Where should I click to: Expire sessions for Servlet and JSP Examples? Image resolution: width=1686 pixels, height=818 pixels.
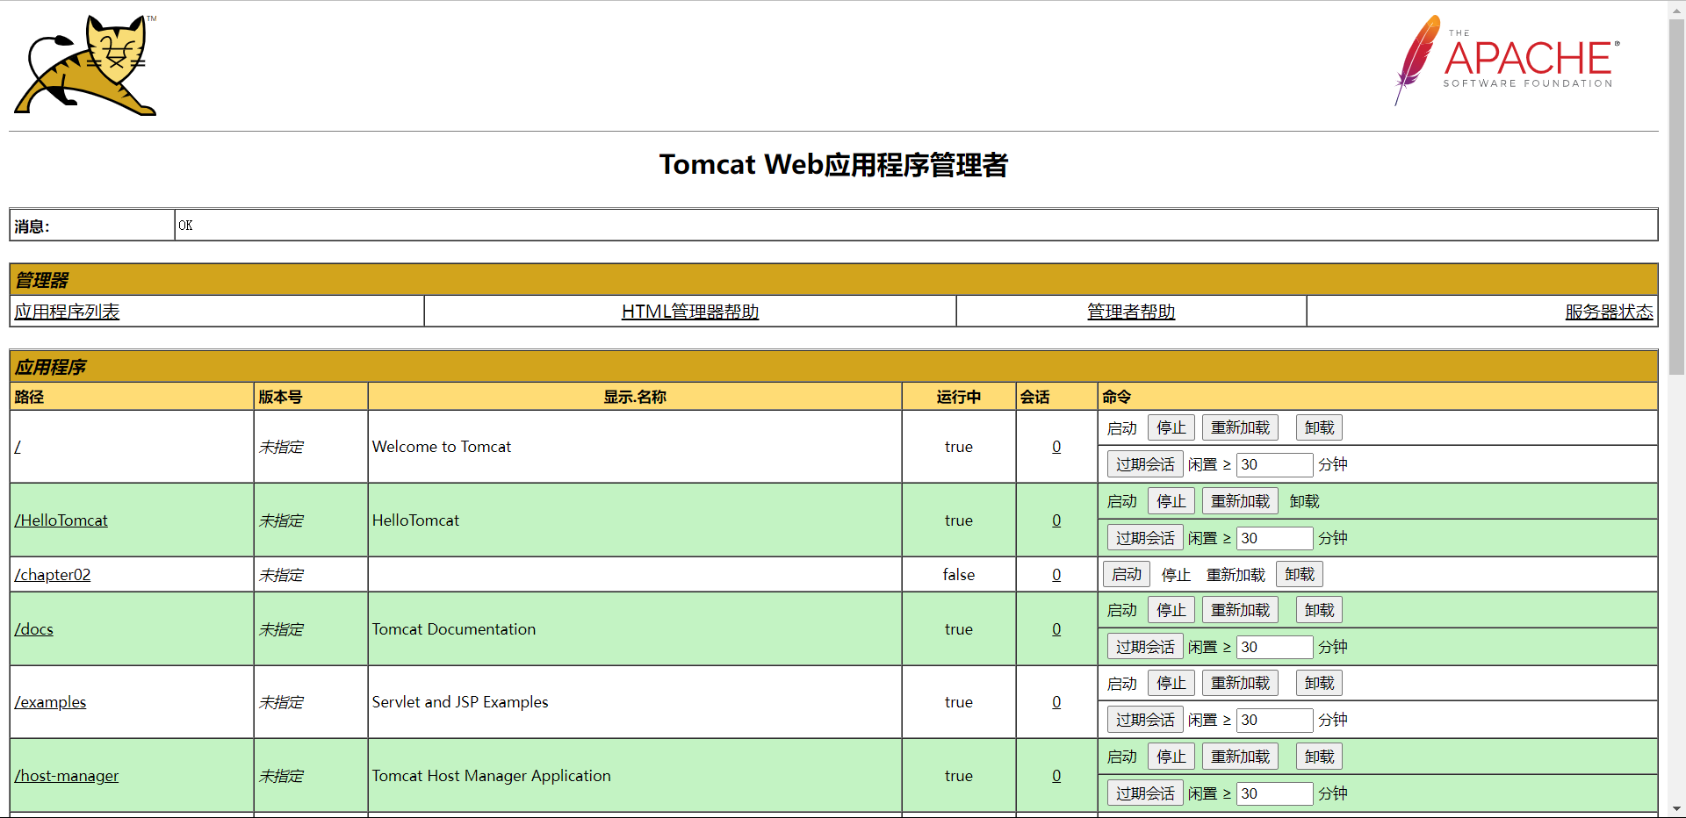pyautogui.click(x=1145, y=720)
